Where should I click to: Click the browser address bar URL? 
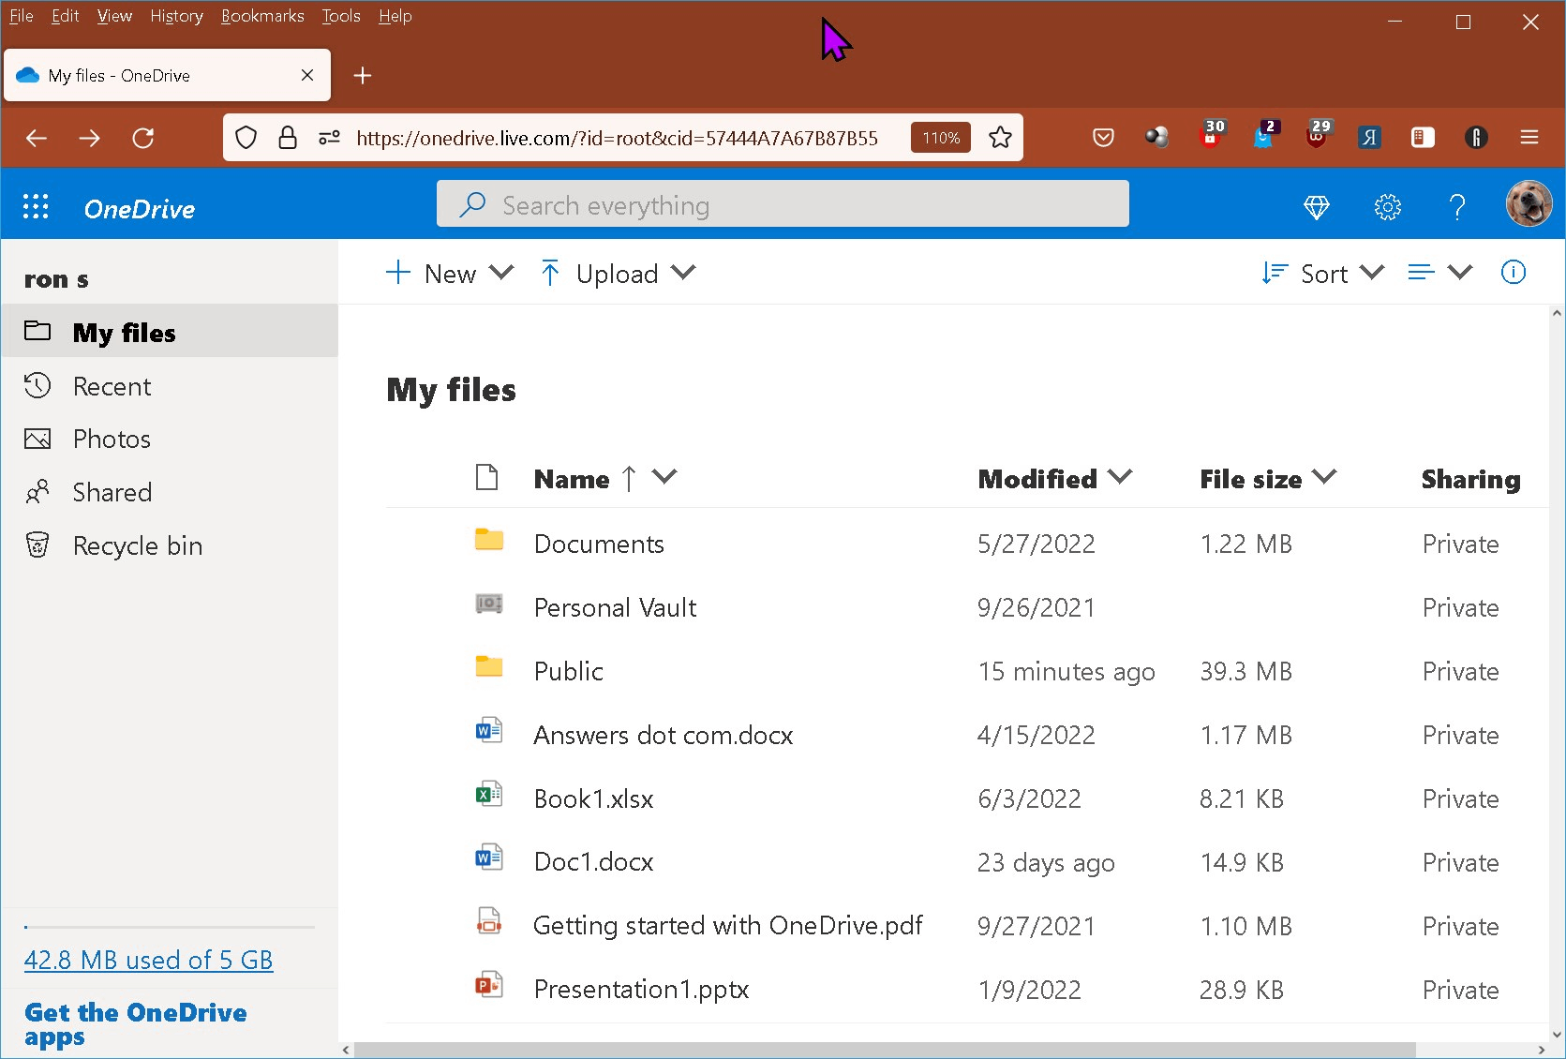tap(617, 138)
